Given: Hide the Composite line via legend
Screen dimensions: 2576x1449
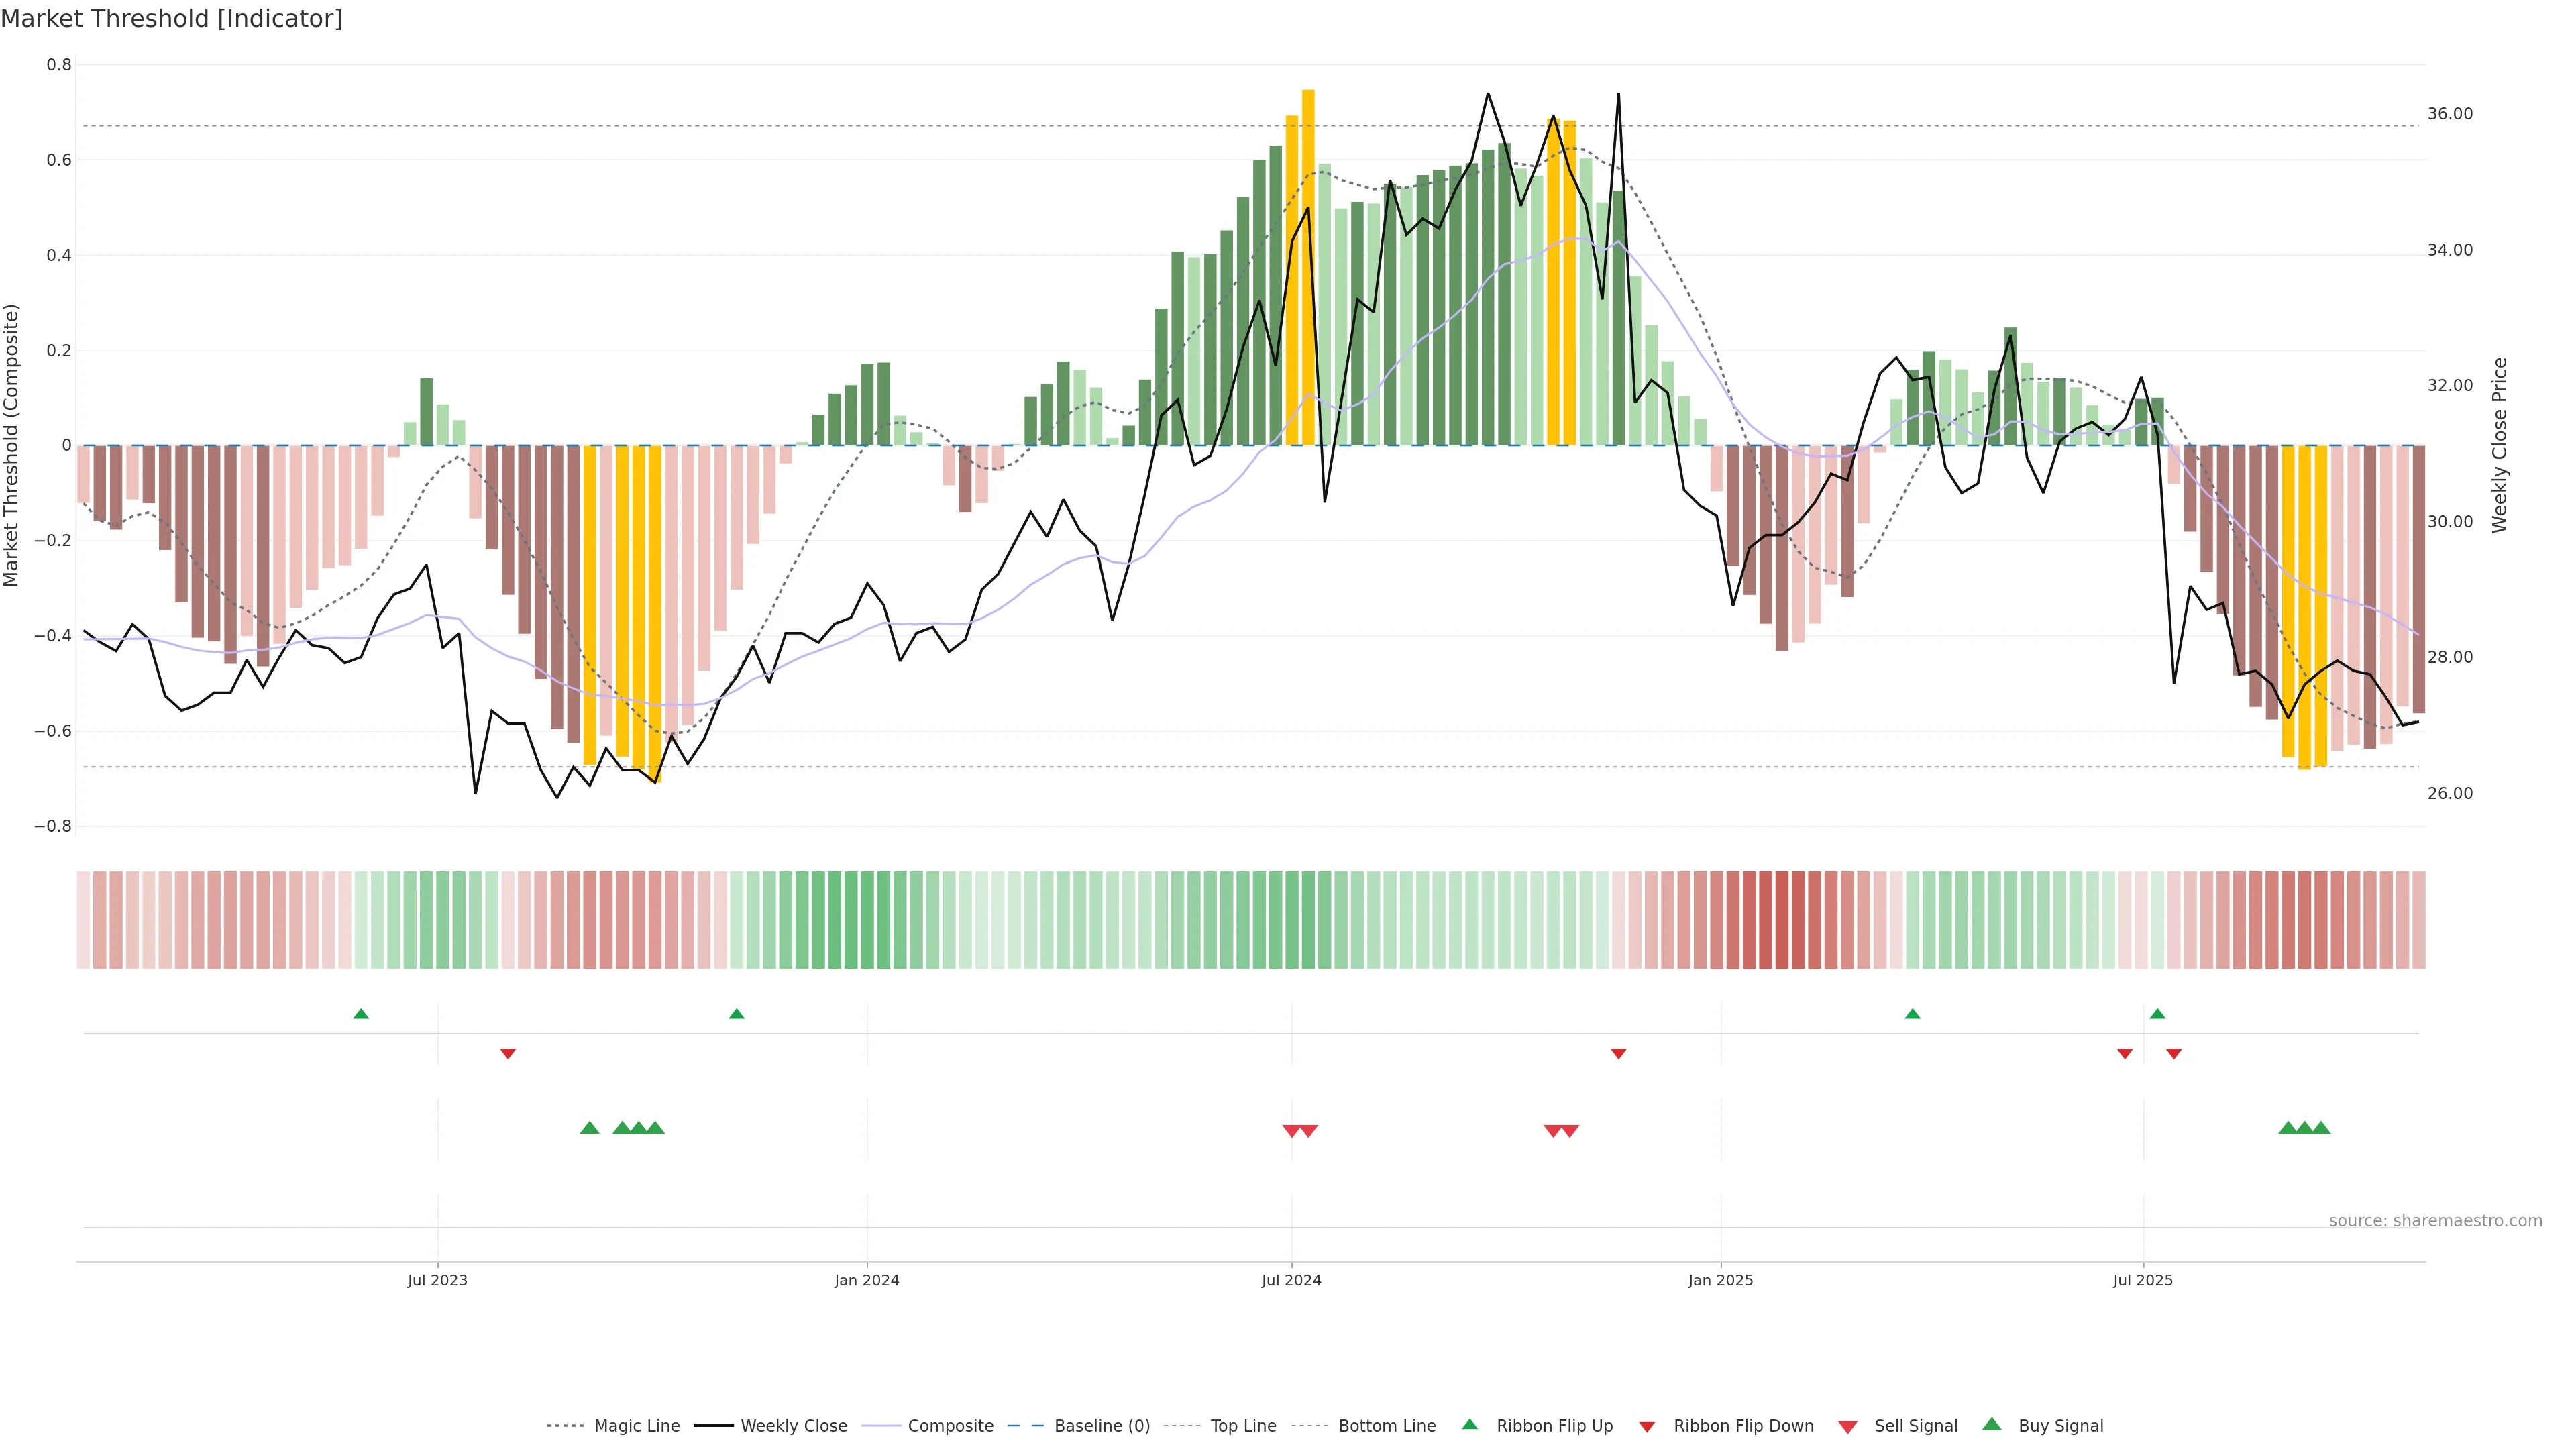Looking at the screenshot, I should (950, 1426).
